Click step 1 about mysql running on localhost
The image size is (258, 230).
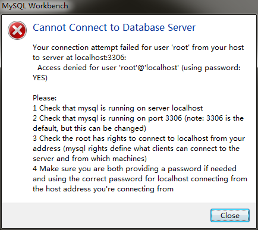click(118, 108)
